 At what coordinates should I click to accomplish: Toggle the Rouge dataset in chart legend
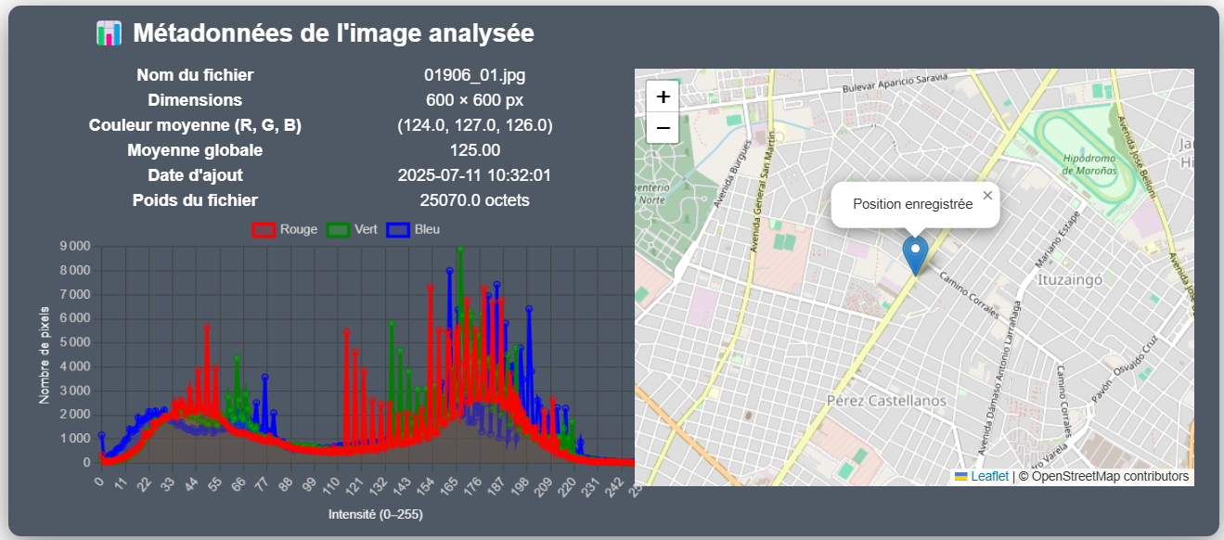[x=285, y=229]
